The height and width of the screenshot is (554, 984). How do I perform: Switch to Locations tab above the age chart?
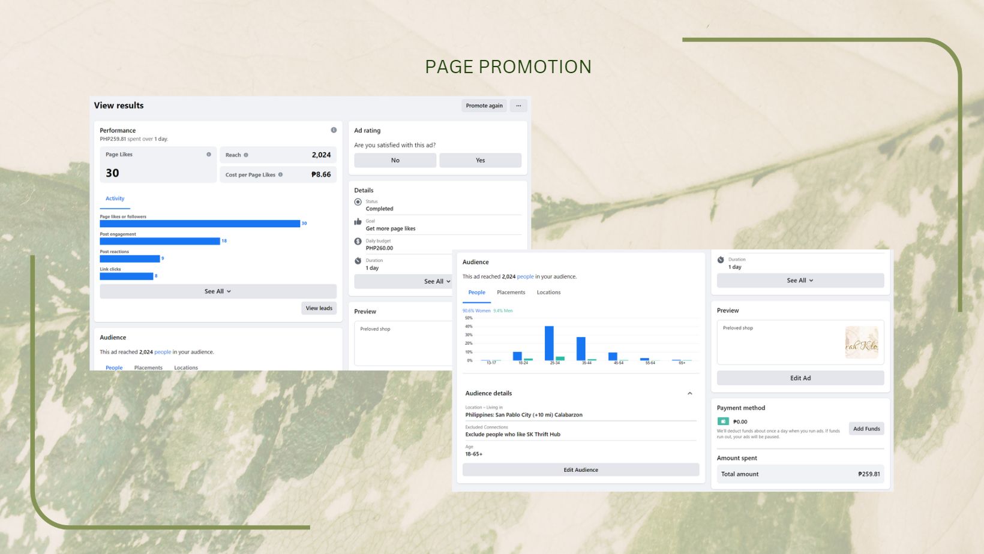(x=549, y=293)
